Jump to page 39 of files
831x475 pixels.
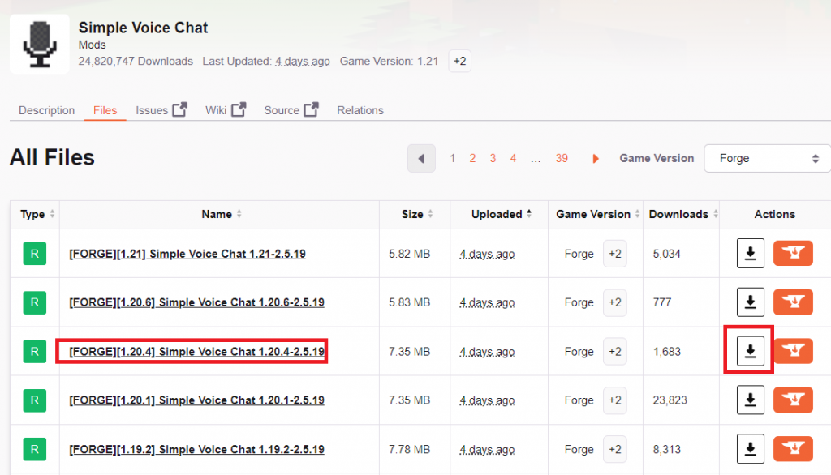[x=562, y=159]
